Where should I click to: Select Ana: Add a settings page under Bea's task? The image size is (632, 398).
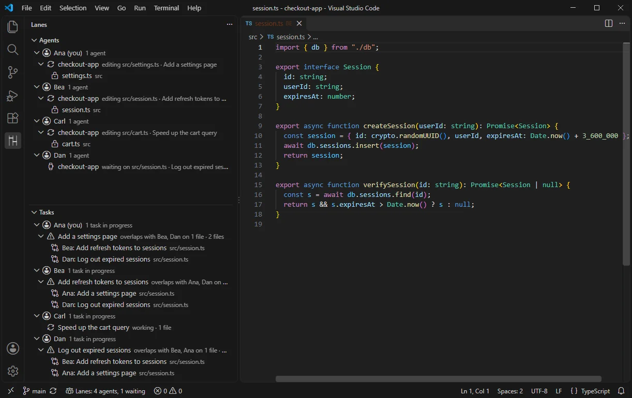pos(99,293)
